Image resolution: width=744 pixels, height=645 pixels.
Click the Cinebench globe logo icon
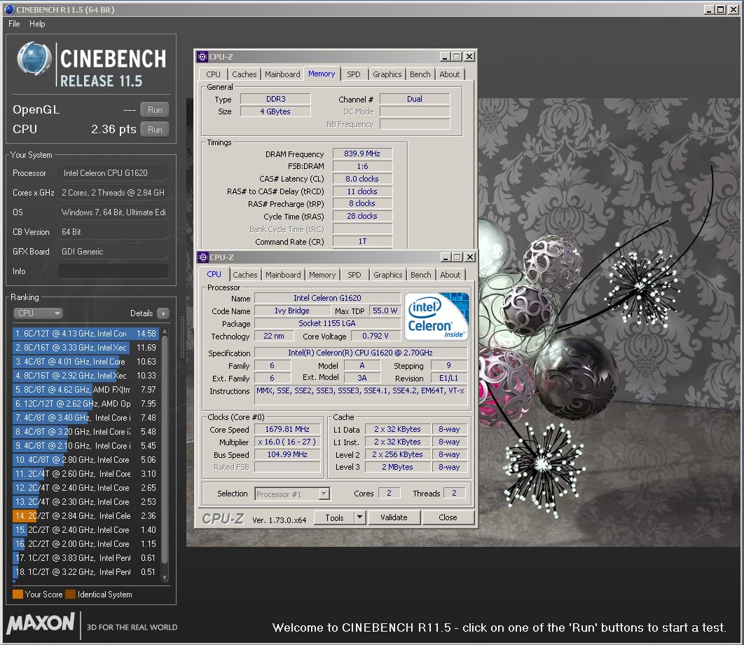click(34, 59)
